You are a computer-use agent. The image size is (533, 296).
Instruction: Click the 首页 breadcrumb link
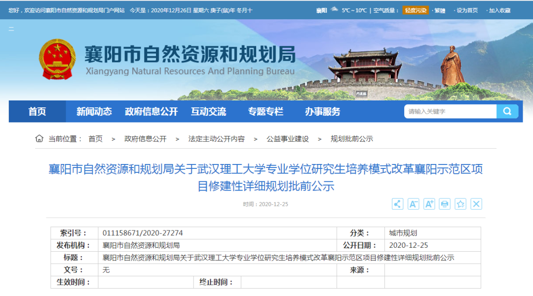(x=96, y=139)
